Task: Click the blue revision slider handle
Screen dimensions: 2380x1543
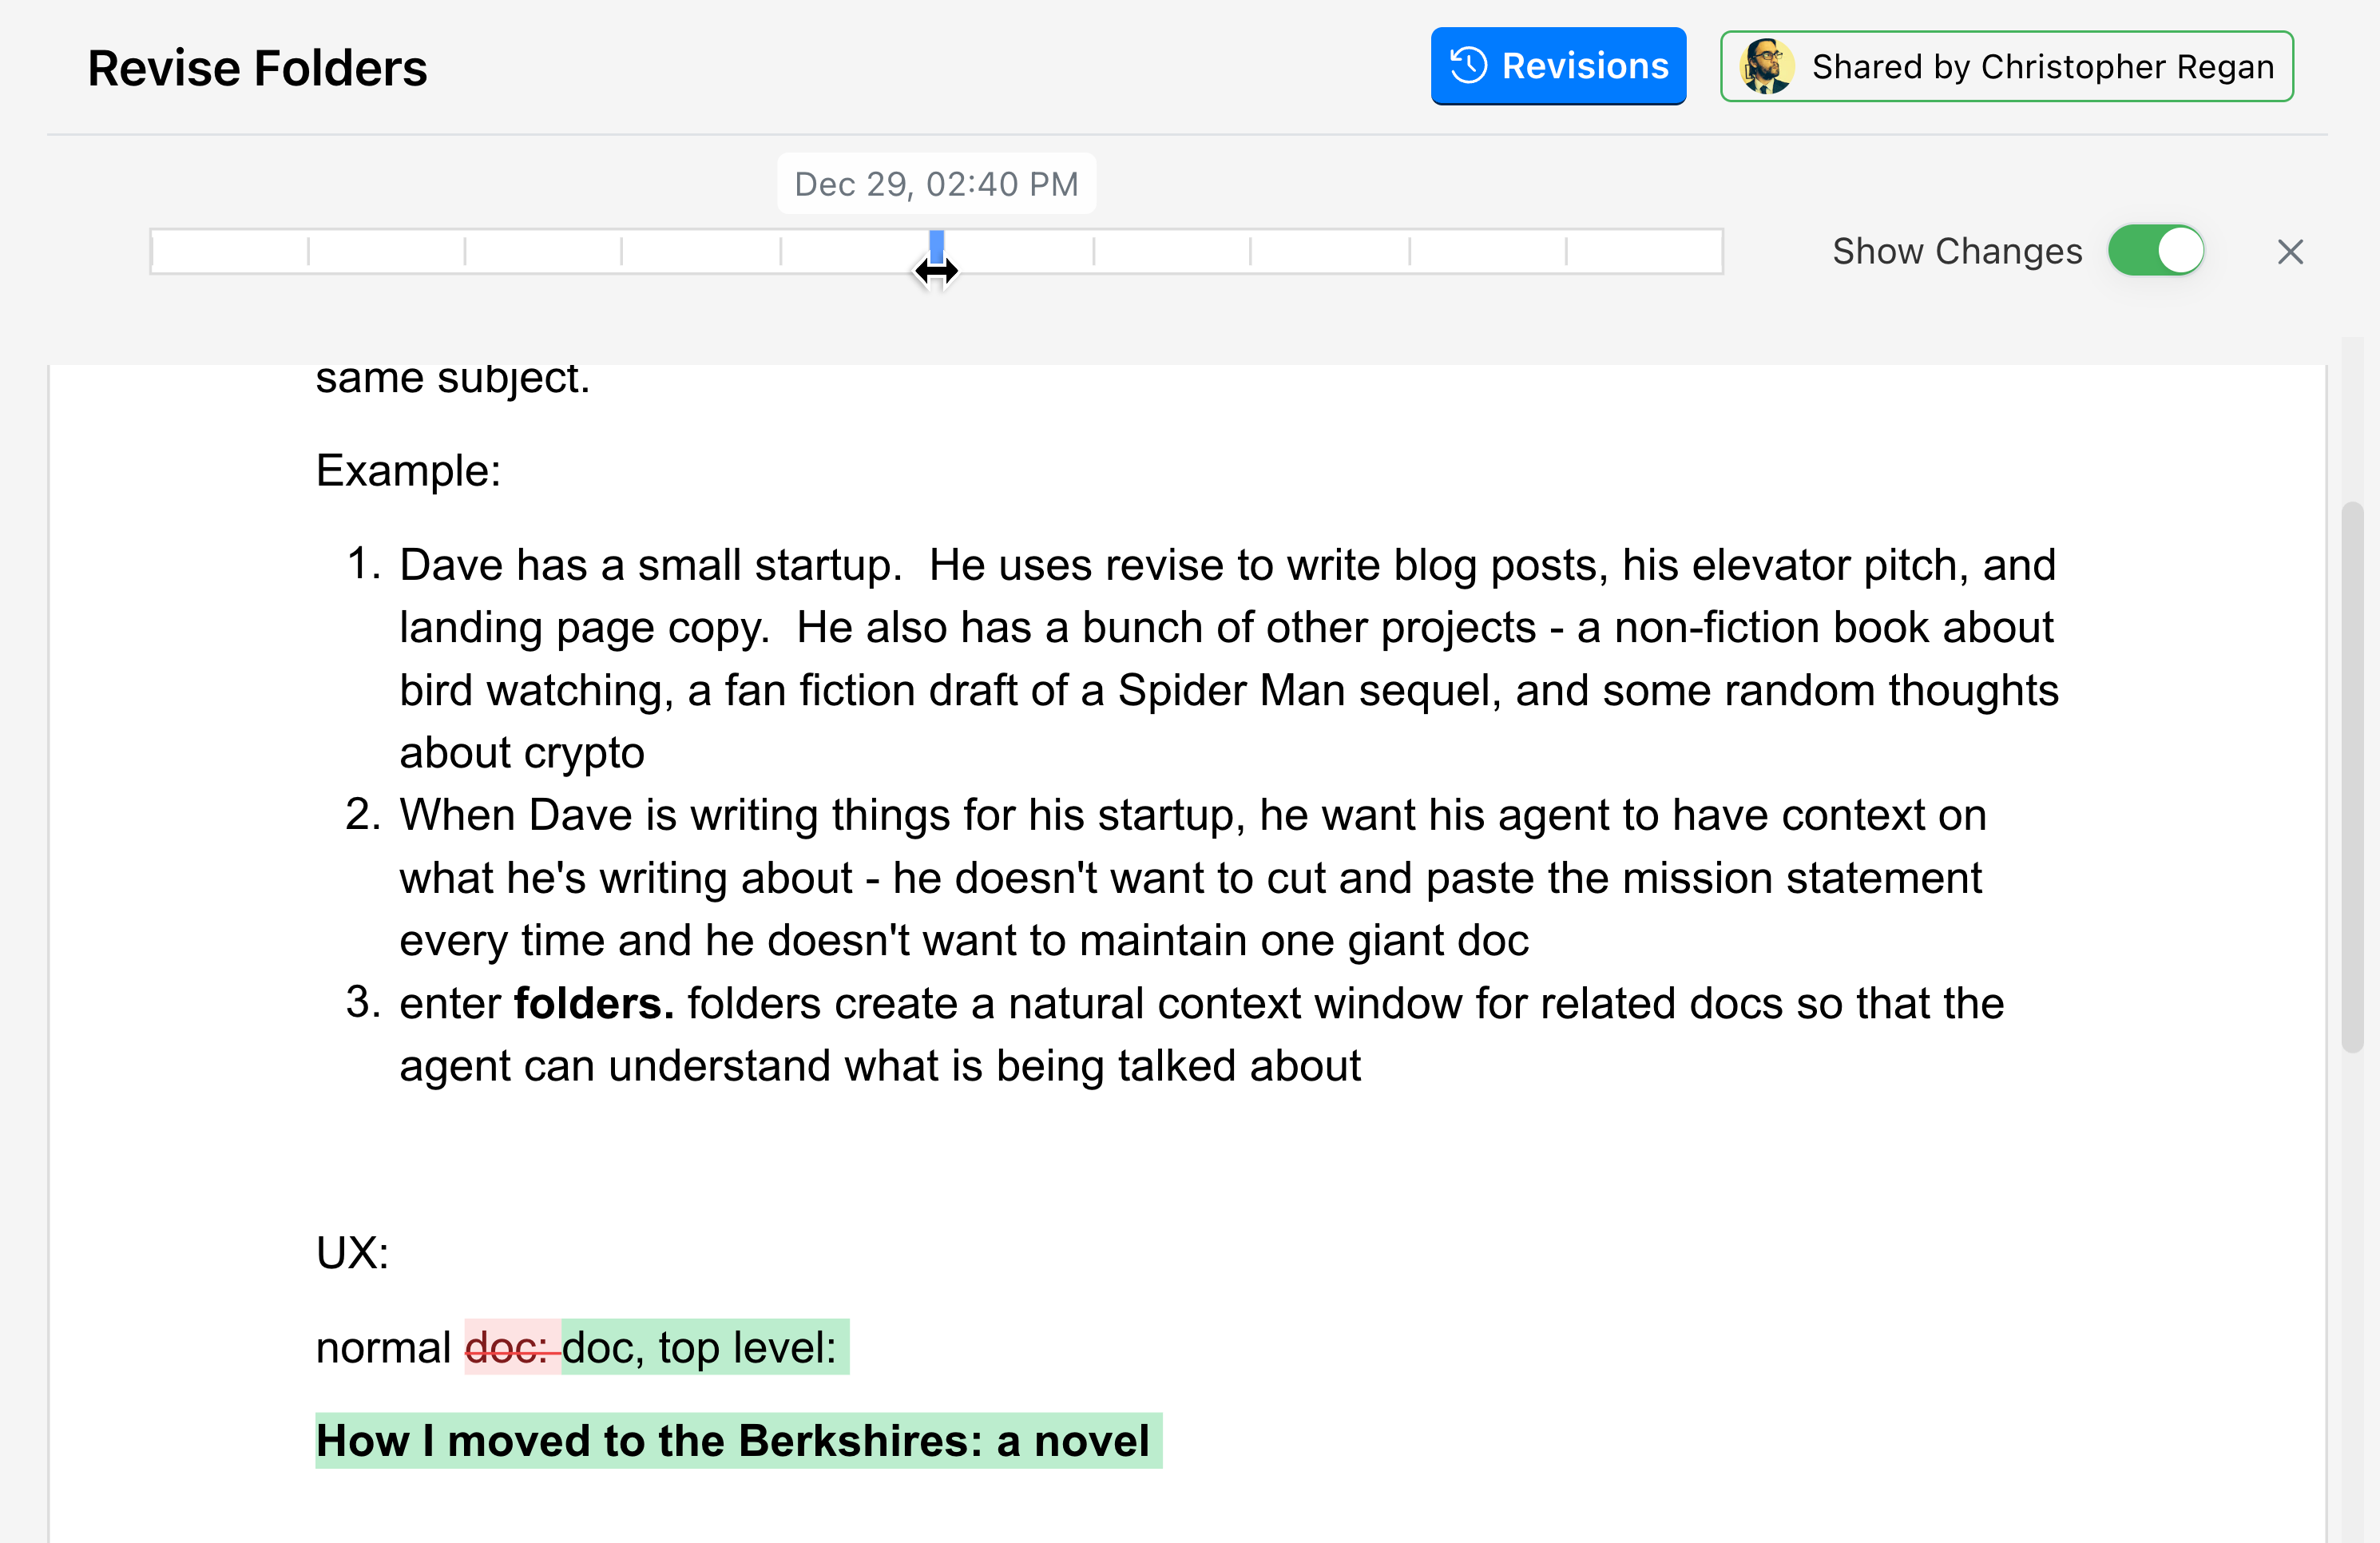Action: tap(936, 247)
